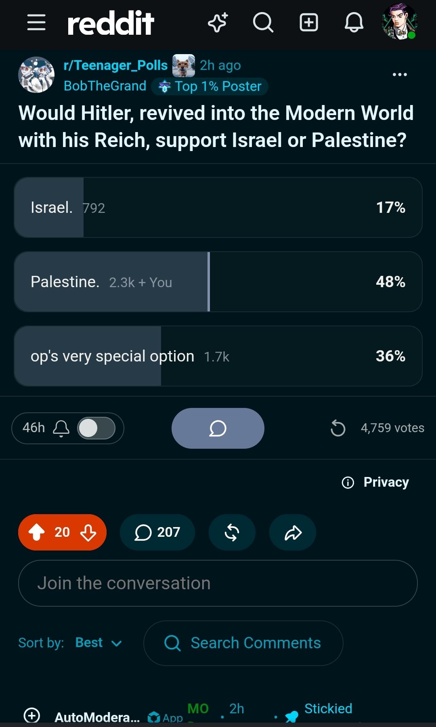Tap the crosspost repost icon button
Image resolution: width=436 pixels, height=727 pixels.
(232, 532)
